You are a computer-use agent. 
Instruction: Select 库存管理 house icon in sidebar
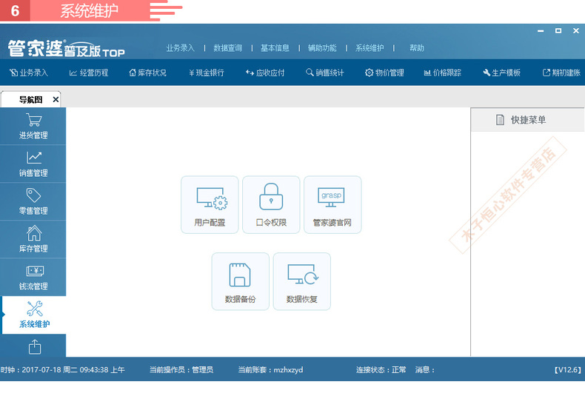[x=33, y=239]
